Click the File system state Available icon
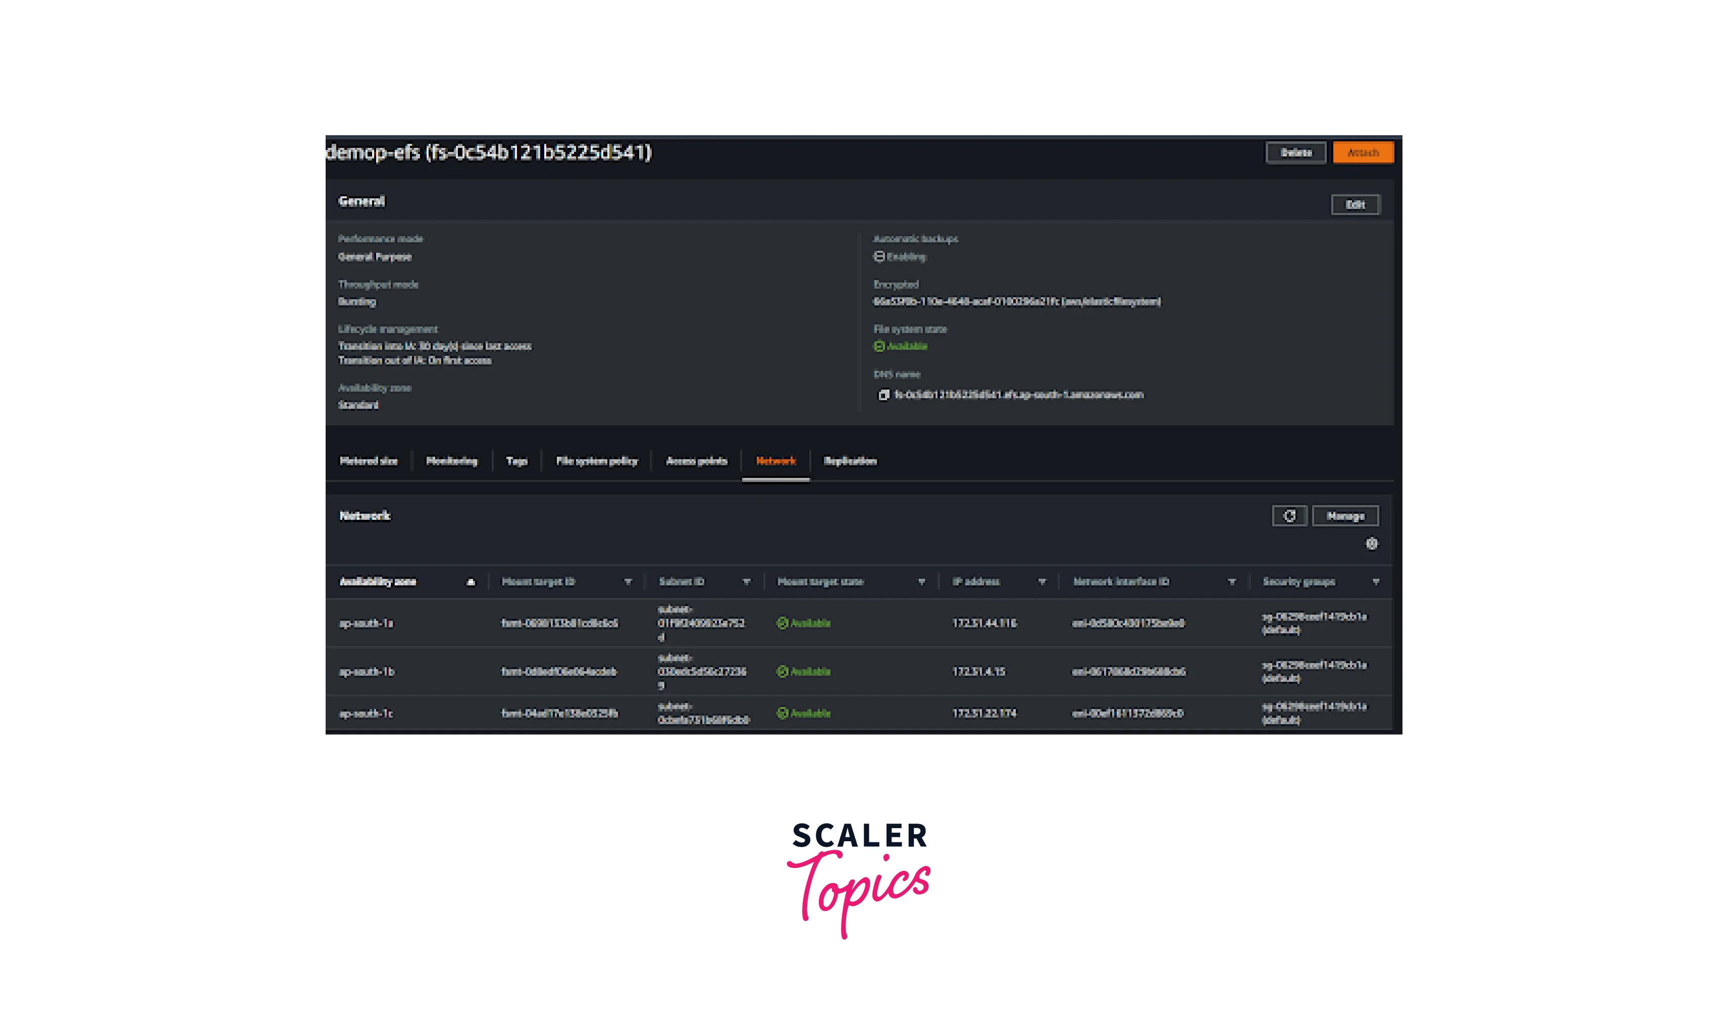The width and height of the screenshot is (1717, 1031). [x=879, y=346]
